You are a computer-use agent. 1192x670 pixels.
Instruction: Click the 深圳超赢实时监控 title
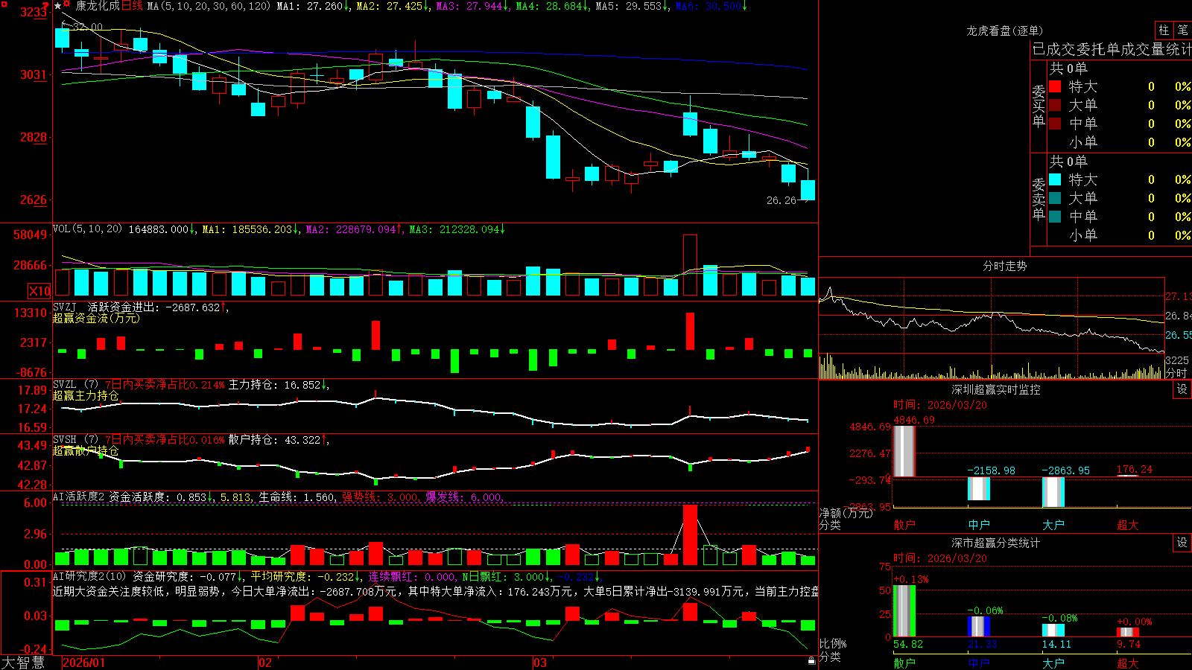(x=995, y=389)
